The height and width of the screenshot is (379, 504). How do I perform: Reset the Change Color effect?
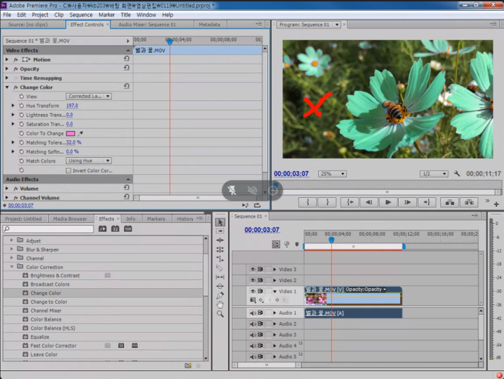[126, 87]
